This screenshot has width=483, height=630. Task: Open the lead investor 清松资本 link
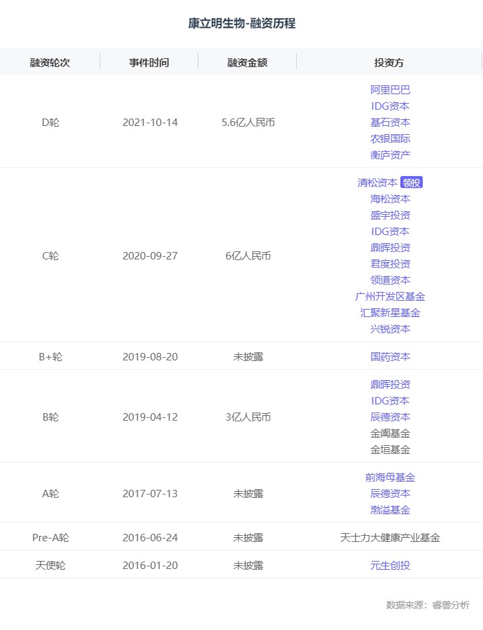coord(377,183)
